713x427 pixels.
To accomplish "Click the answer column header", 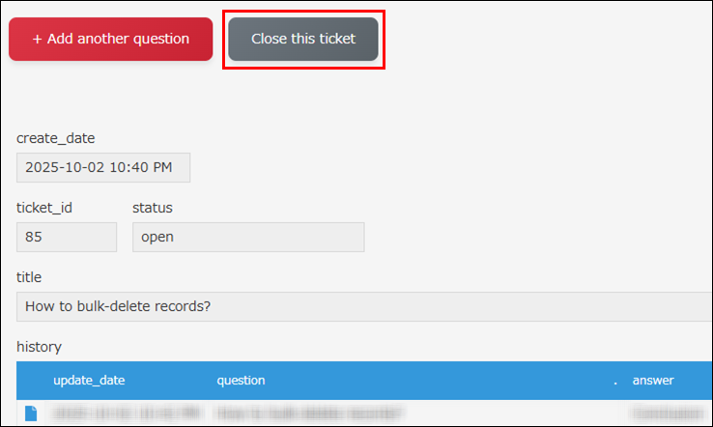I will click(x=653, y=381).
